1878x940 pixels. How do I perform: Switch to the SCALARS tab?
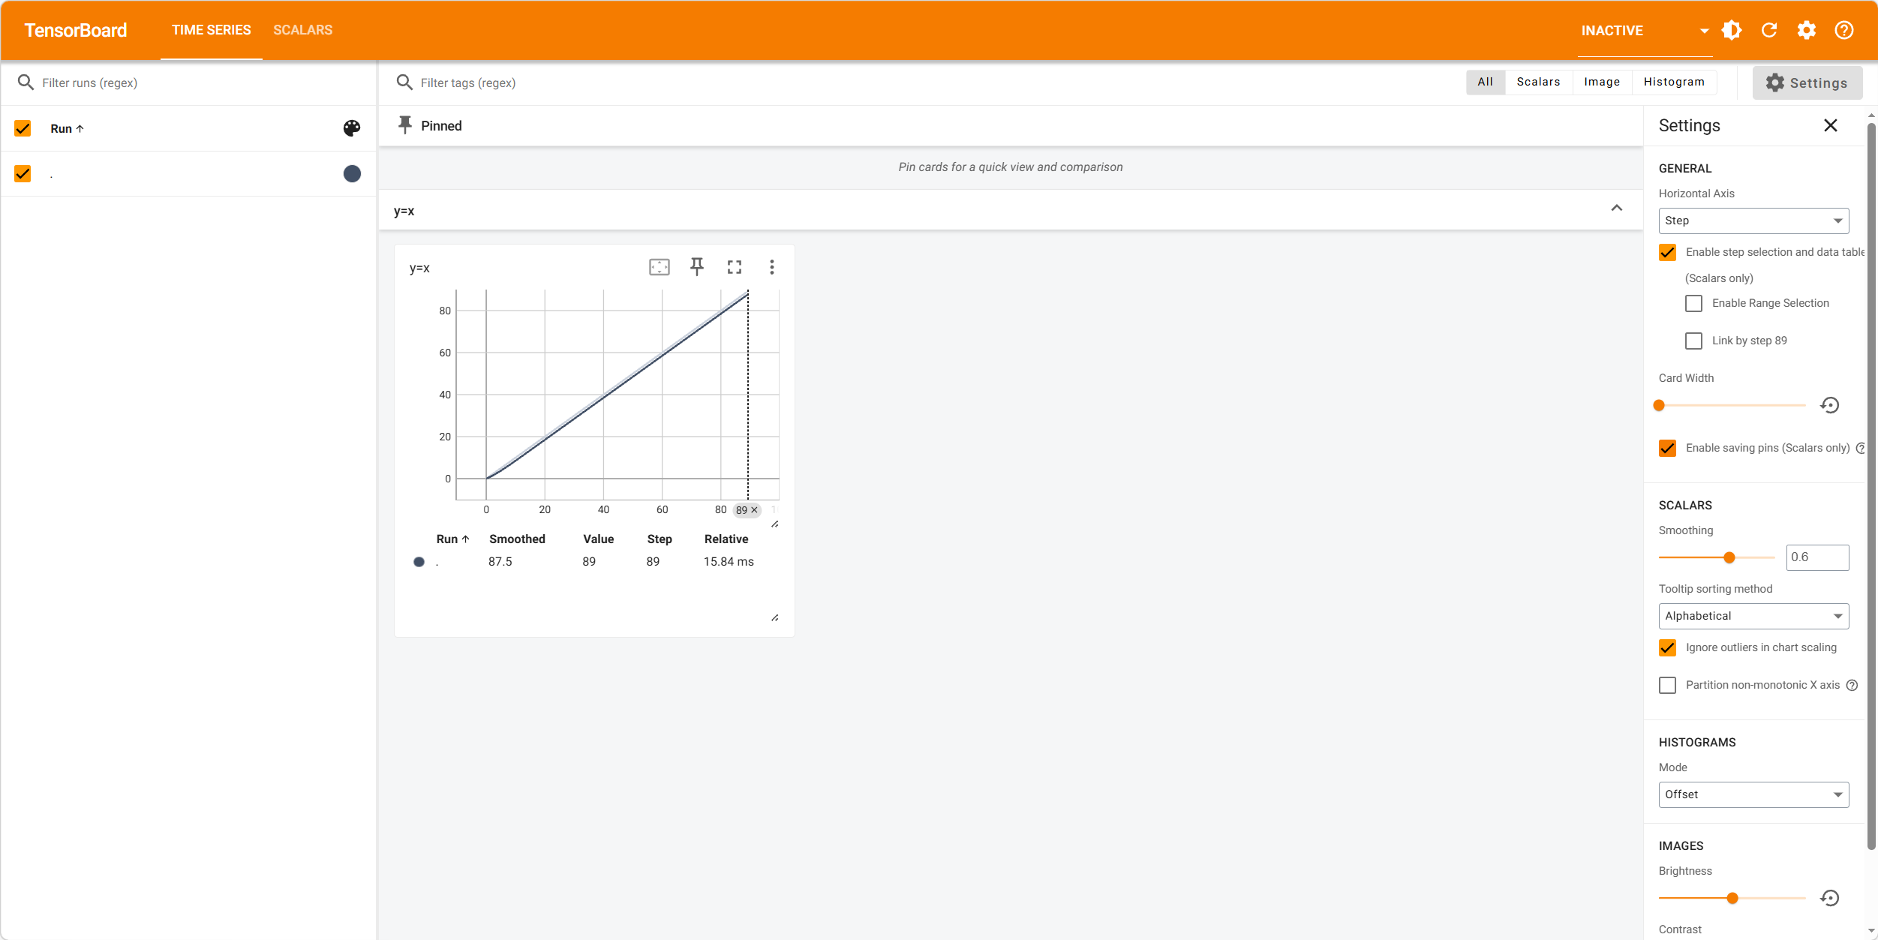[x=302, y=30]
